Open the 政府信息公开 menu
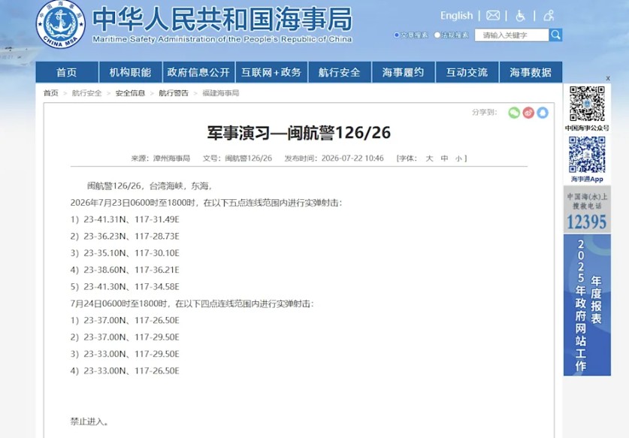Screen dimensions: 629x438 (198, 72)
